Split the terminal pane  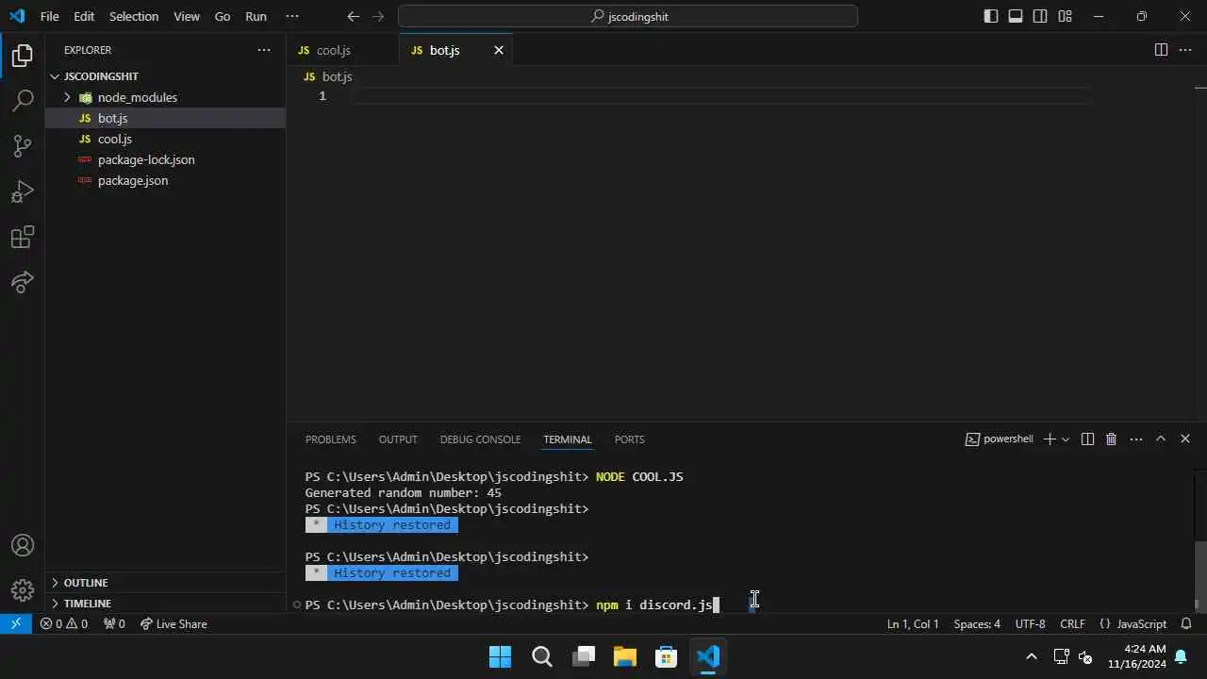pyautogui.click(x=1087, y=439)
